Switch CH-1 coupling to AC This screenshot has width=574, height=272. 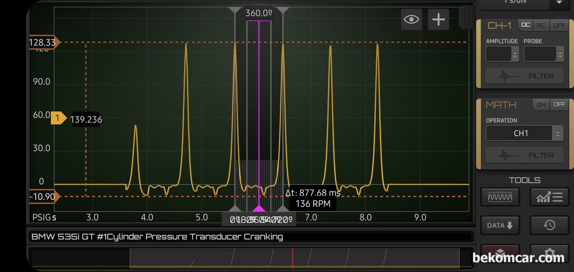[541, 25]
